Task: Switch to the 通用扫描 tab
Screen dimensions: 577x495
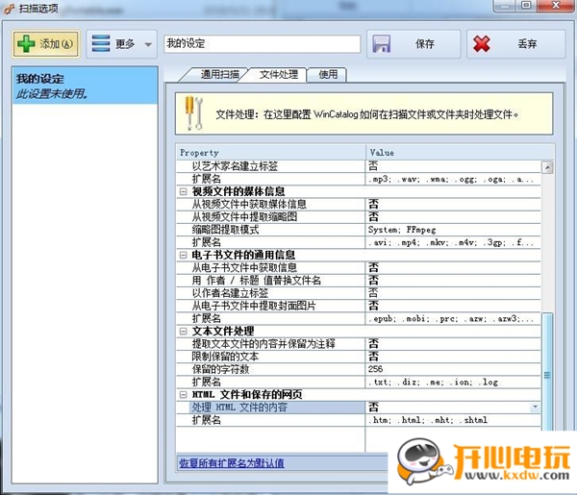Action: coord(215,75)
